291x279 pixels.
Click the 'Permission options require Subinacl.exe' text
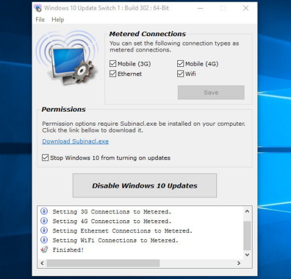point(144,127)
